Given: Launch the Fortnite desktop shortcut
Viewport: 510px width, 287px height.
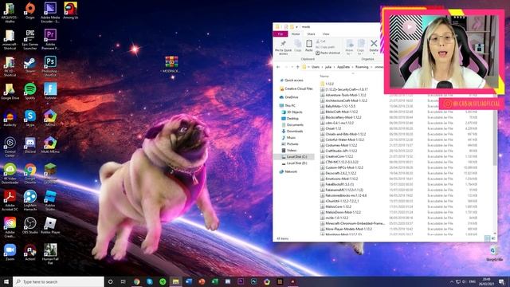Looking at the screenshot, I should click(x=50, y=91).
